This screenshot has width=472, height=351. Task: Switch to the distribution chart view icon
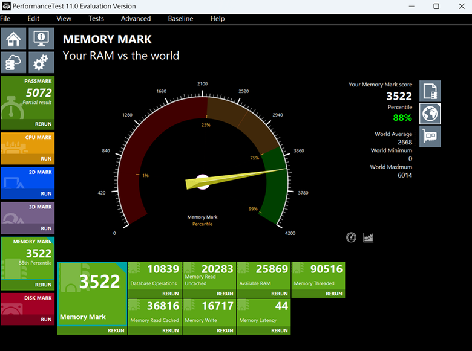[x=368, y=237]
